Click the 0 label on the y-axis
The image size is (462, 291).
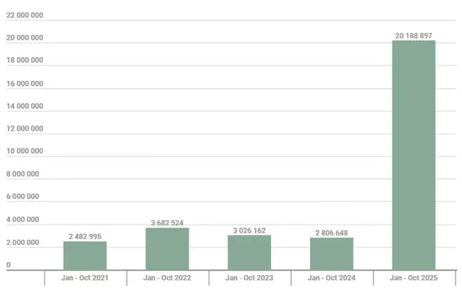pyautogui.click(x=9, y=265)
